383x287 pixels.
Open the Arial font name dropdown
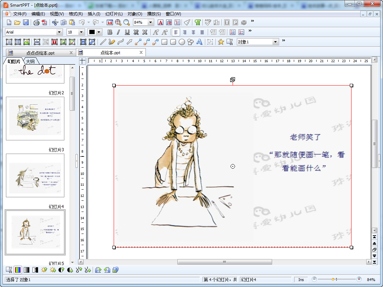point(59,32)
